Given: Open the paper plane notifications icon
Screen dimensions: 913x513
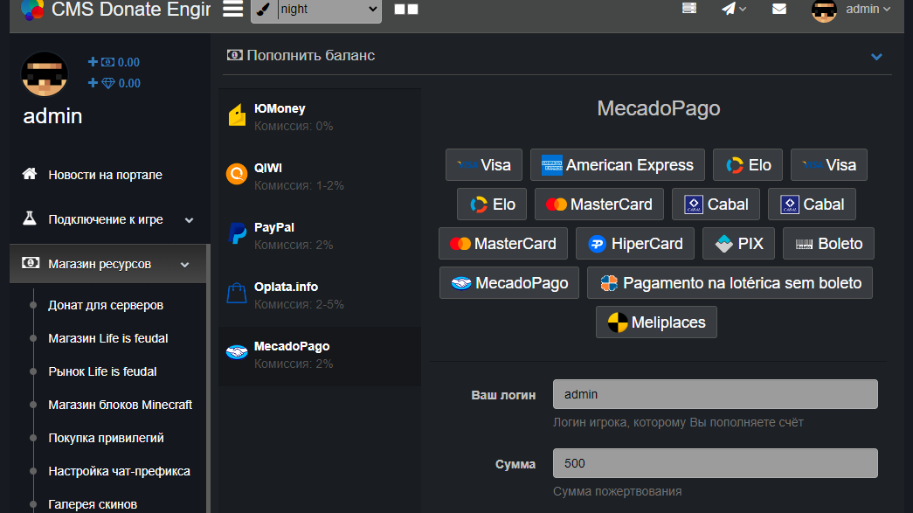Looking at the screenshot, I should click(x=733, y=9).
